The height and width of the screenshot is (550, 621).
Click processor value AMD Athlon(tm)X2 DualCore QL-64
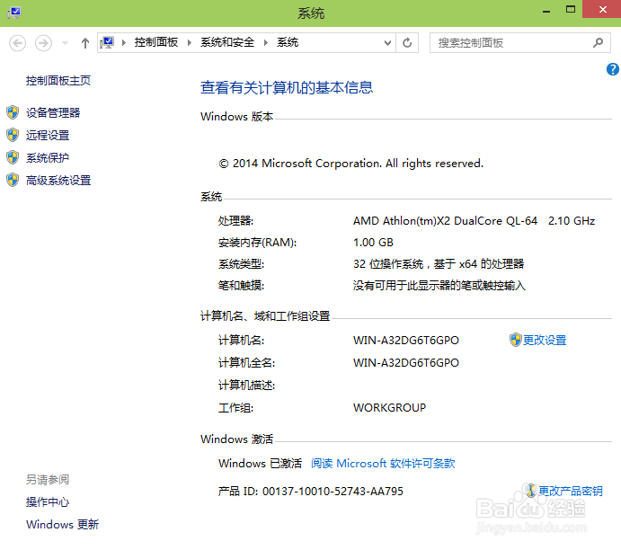[x=445, y=221]
